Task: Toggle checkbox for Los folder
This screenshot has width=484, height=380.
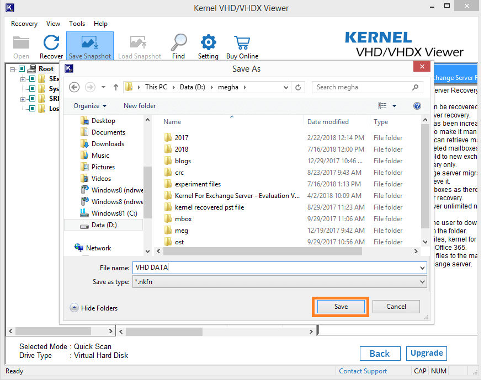Action: (x=32, y=108)
